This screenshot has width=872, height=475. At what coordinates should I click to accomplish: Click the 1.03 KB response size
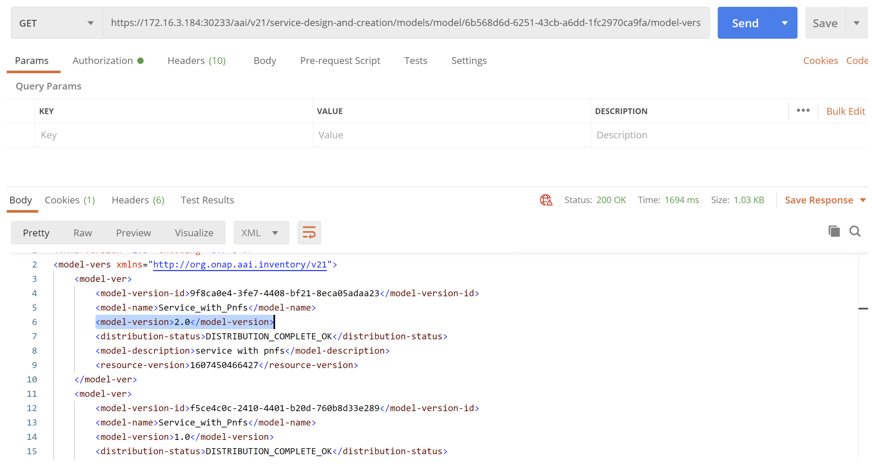pyautogui.click(x=749, y=200)
